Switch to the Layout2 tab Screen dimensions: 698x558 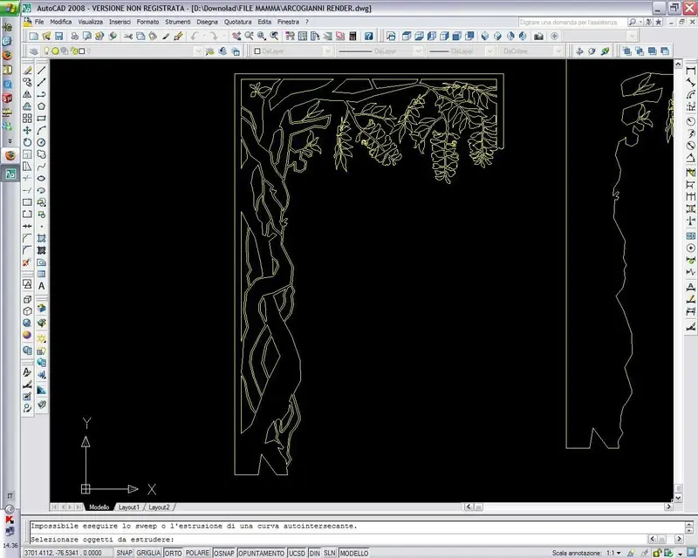point(159,507)
